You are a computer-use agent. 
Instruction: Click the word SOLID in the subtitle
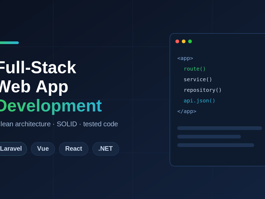pos(67,124)
